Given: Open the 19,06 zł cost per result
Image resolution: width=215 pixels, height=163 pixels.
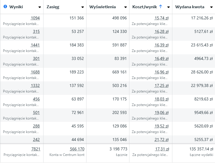Looking at the screenshot, I should 161,113.
